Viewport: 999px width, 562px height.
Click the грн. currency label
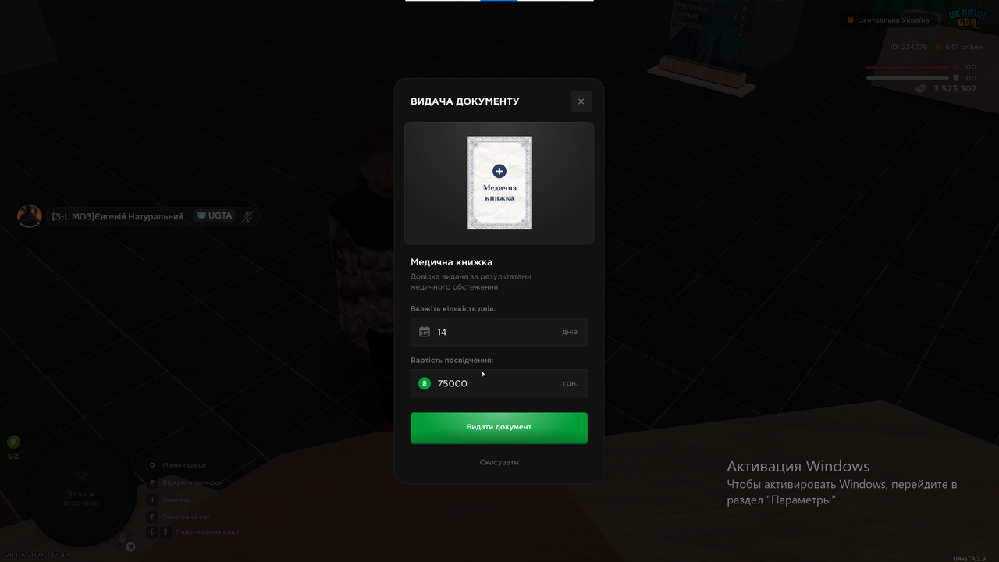[570, 383]
